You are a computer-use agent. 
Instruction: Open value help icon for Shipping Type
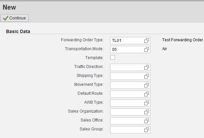(x=147, y=76)
